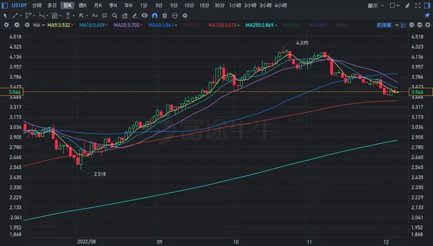Screen dimensions: 433x246
Task: Pin the drawing toolbar with pushpin
Action: pos(427,15)
